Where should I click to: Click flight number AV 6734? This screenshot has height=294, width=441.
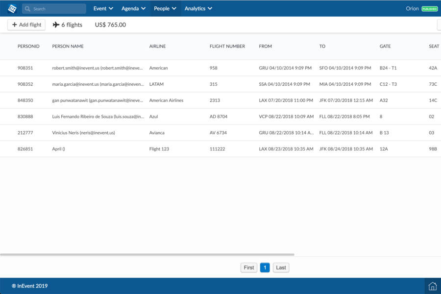218,132
